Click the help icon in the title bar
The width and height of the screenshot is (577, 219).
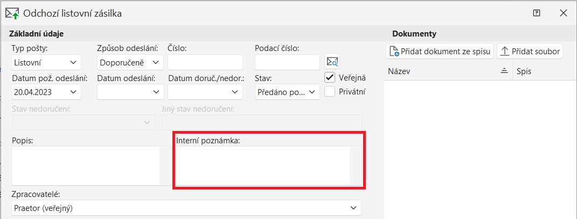tap(537, 13)
